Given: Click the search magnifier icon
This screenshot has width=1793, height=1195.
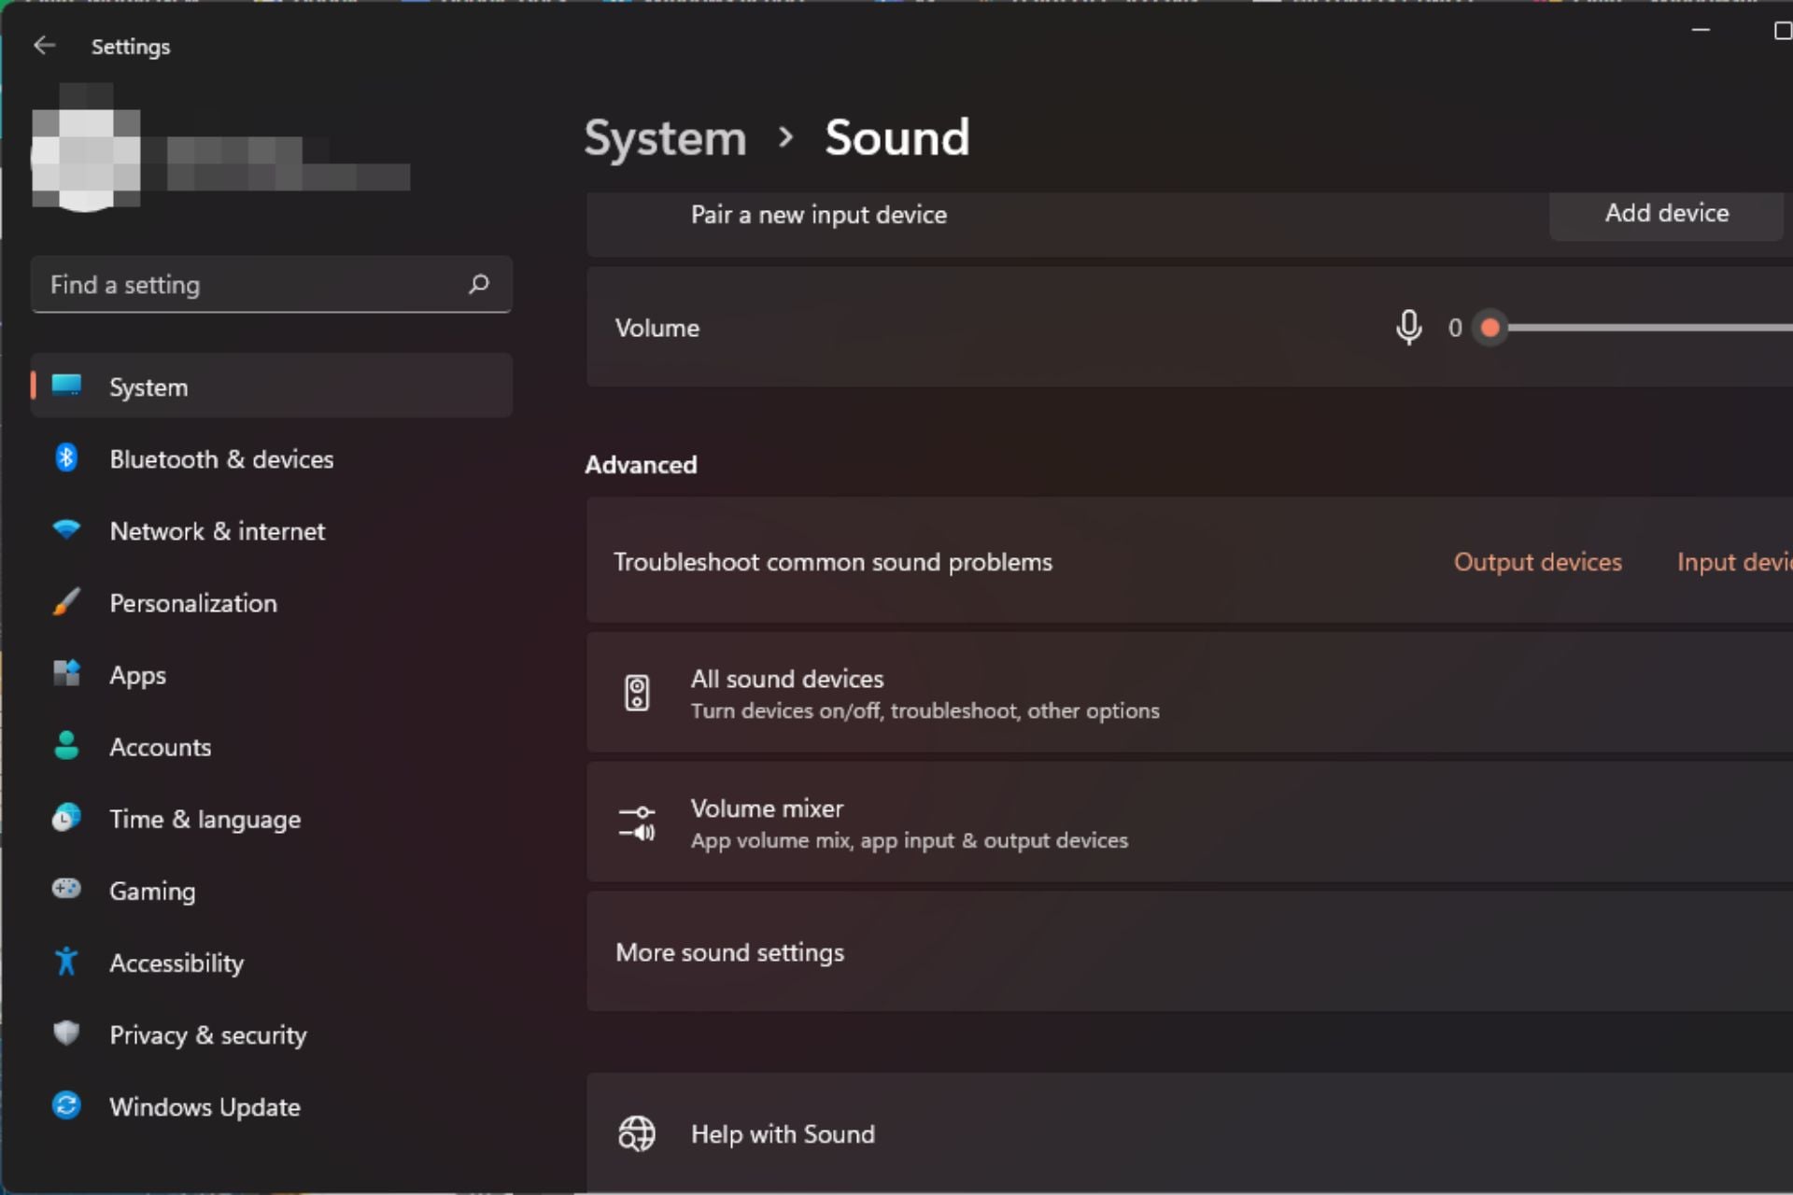Looking at the screenshot, I should [479, 284].
